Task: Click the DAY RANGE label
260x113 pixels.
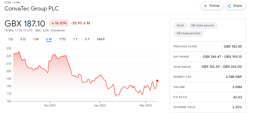Action: [181, 57]
